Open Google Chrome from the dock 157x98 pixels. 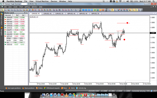(82, 95)
